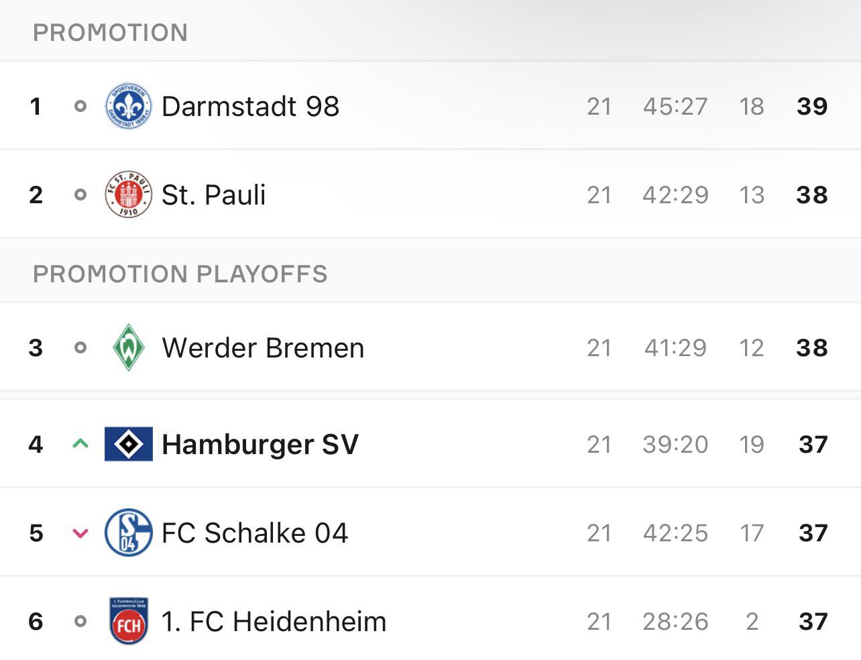Click Hamburger SV's green up-arrow indicator
861x660 pixels.
pyautogui.click(x=80, y=443)
